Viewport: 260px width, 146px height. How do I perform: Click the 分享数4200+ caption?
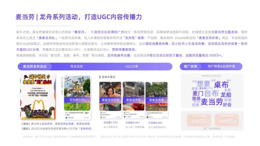coord(155,123)
